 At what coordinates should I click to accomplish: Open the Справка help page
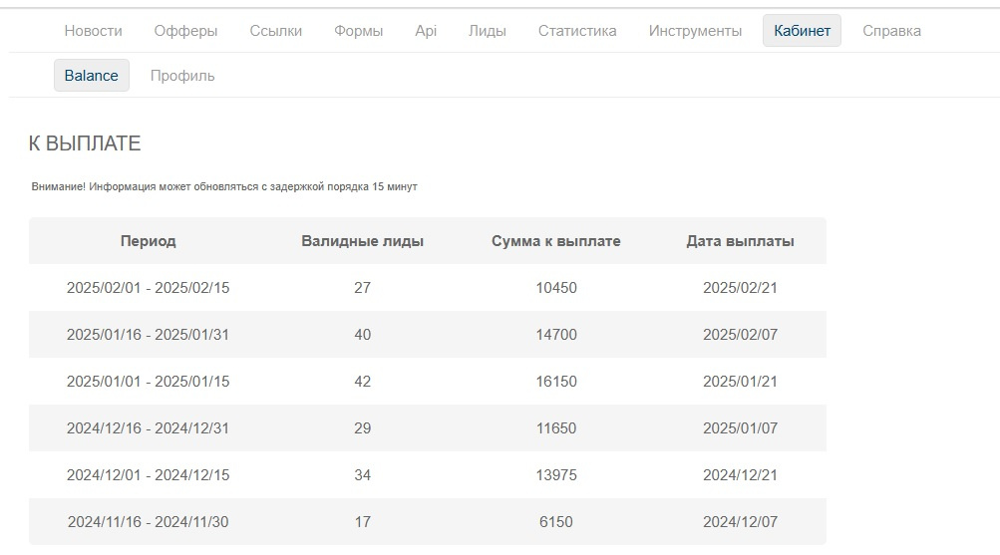point(891,31)
